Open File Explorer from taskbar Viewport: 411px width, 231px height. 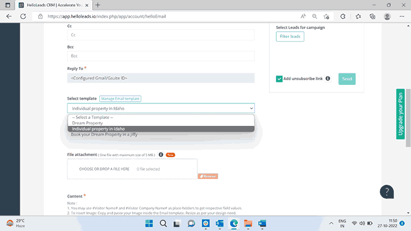pos(248,223)
